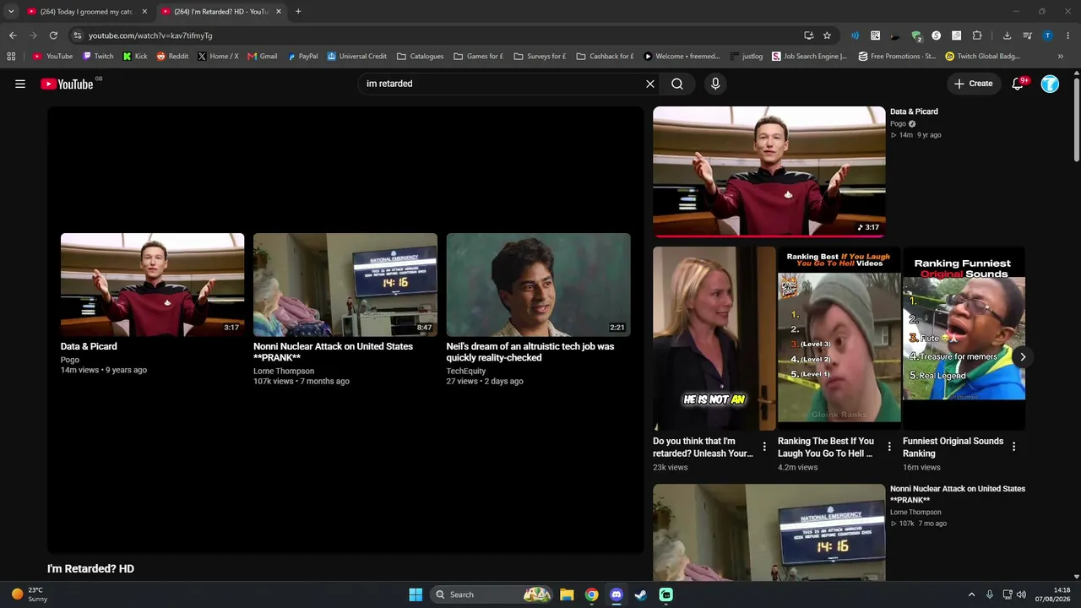Start voice search with the microphone
This screenshot has height=608, width=1081.
[715, 84]
